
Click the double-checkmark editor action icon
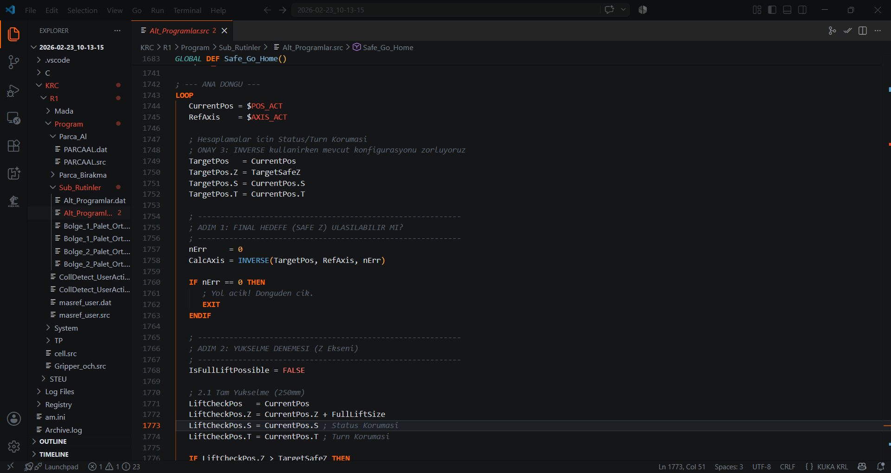pyautogui.click(x=848, y=31)
